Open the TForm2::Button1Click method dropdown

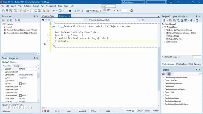click(x=139, y=20)
